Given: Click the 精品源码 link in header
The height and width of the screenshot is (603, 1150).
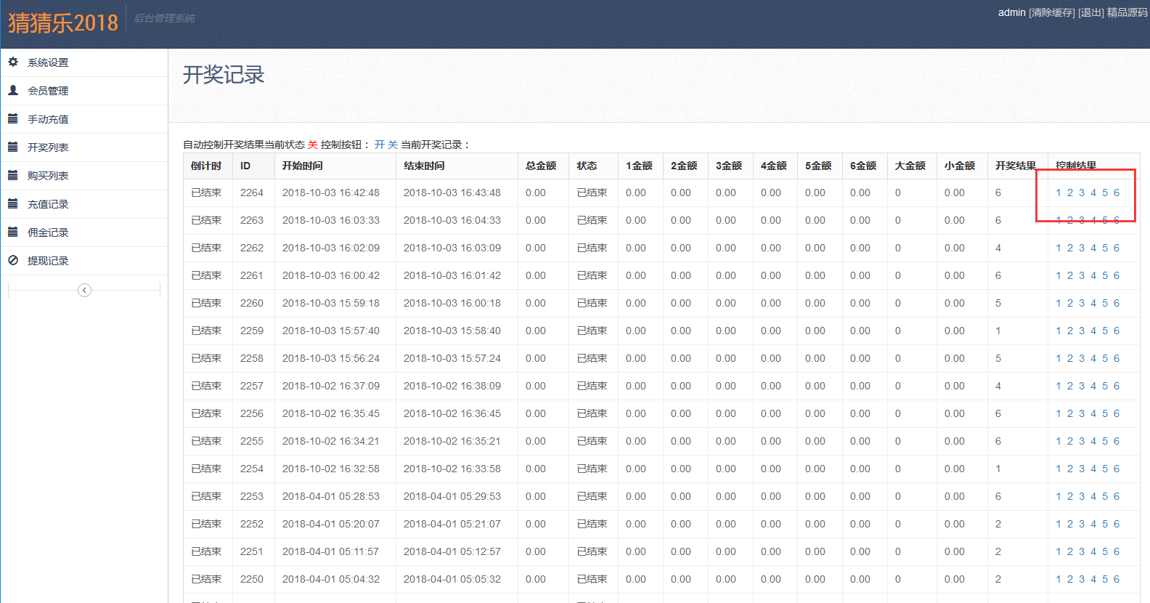Looking at the screenshot, I should pos(1127,12).
